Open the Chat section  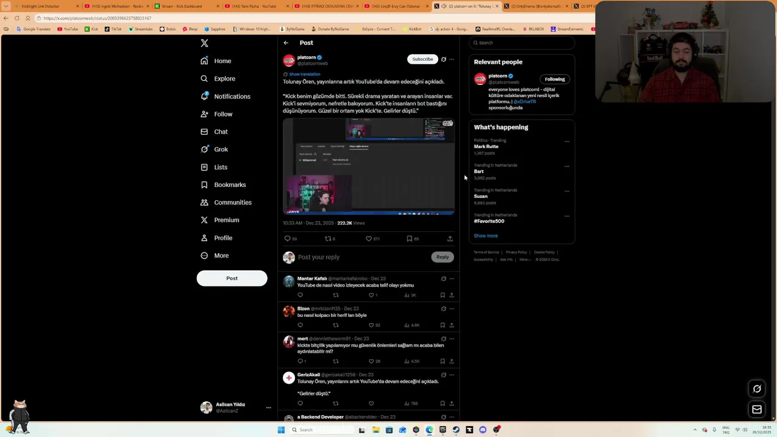214,132
